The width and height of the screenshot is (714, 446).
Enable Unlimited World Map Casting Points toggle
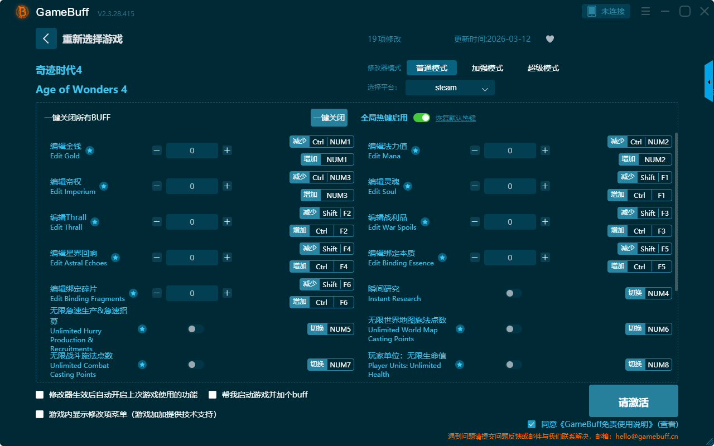coord(514,329)
